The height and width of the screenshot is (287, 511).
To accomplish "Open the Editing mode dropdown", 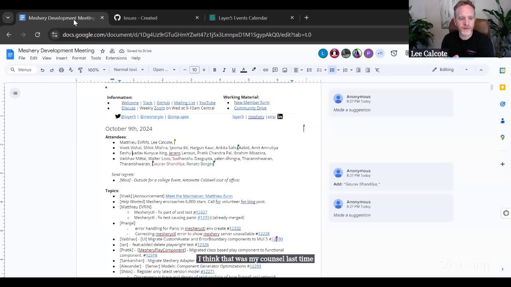I will pyautogui.click(x=450, y=70).
